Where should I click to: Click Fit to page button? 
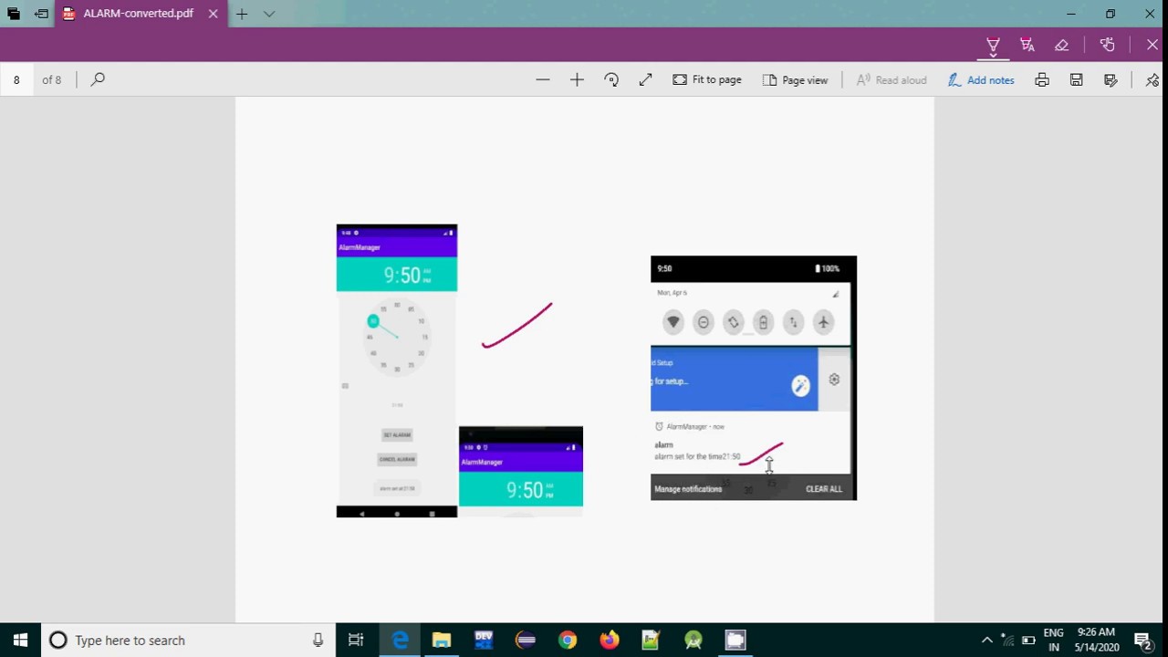coord(707,80)
